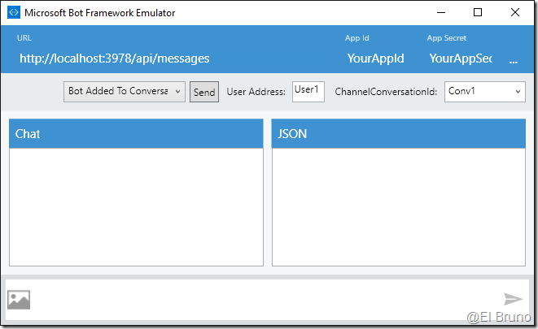Select the JSON panel header

pos(398,134)
